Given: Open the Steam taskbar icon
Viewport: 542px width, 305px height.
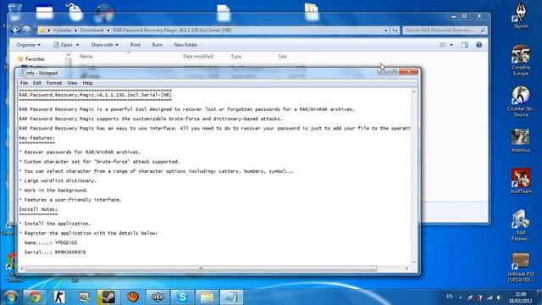Looking at the screenshot, I should [108, 297].
